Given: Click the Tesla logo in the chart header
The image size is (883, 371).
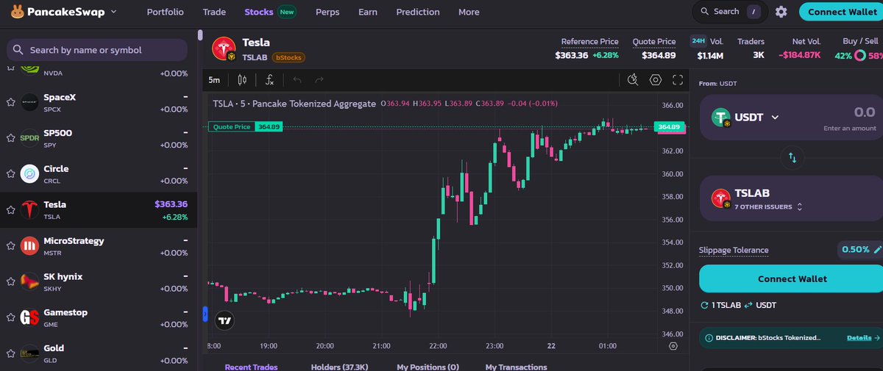Looking at the screenshot, I should pos(224,48).
